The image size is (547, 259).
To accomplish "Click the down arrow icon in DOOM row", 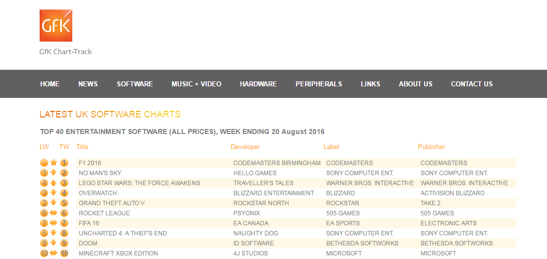I will click(x=54, y=243).
